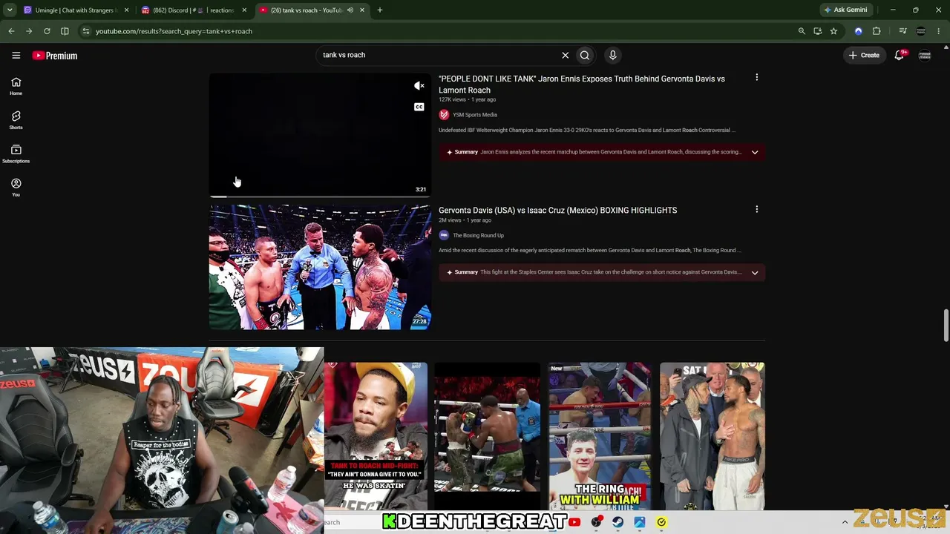Open more actions for the Jaron Ennis video
This screenshot has width=950, height=534.
pyautogui.click(x=756, y=77)
